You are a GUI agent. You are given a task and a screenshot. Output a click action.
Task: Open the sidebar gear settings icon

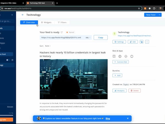pyautogui.click(x=12, y=60)
